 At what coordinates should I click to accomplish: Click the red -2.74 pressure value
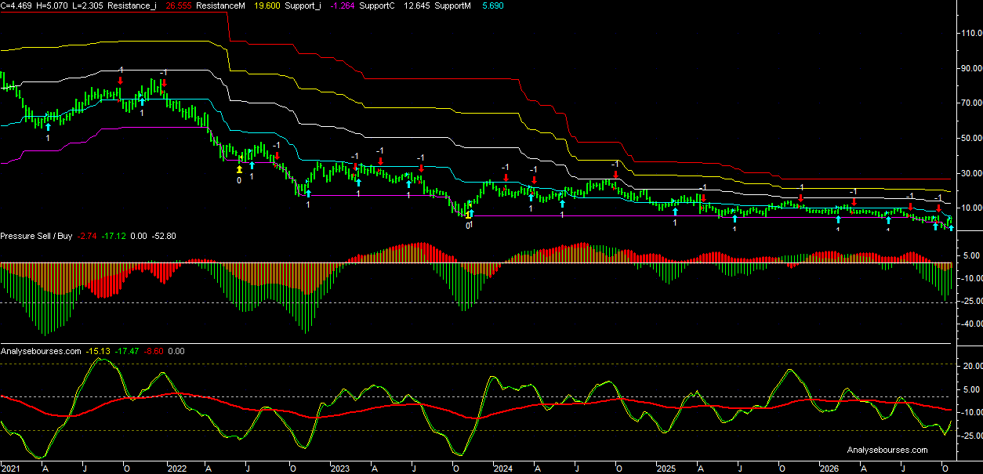[x=88, y=236]
